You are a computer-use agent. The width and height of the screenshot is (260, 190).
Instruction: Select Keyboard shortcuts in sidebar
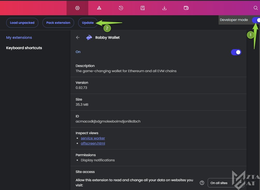point(24,48)
